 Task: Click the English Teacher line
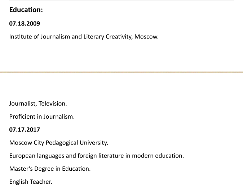(31, 182)
